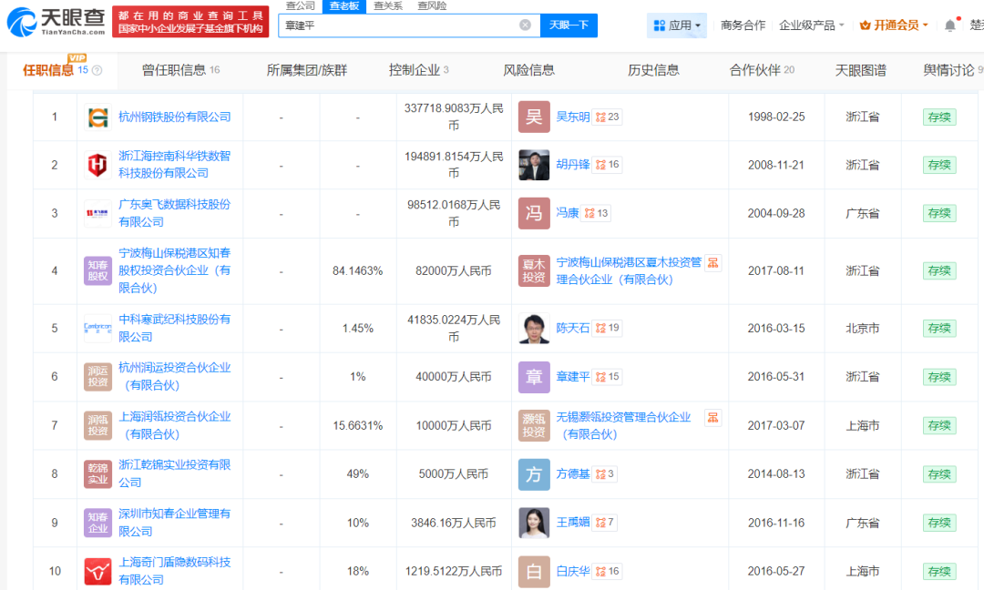Open the 深圳市知春企业管理有限公司 link

tap(174, 523)
